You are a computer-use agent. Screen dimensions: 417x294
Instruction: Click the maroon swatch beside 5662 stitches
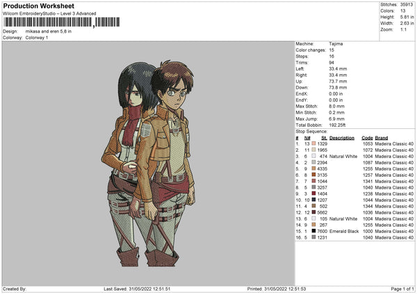click(314, 212)
